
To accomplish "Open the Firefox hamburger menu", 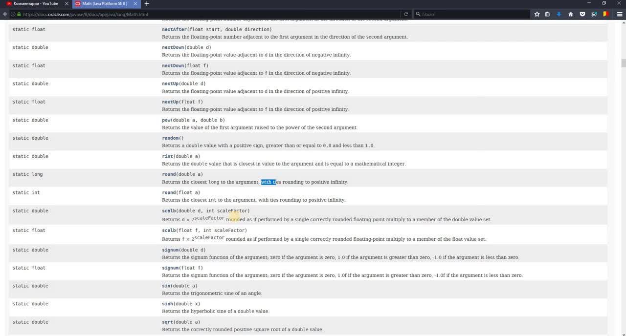I will point(620,14).
